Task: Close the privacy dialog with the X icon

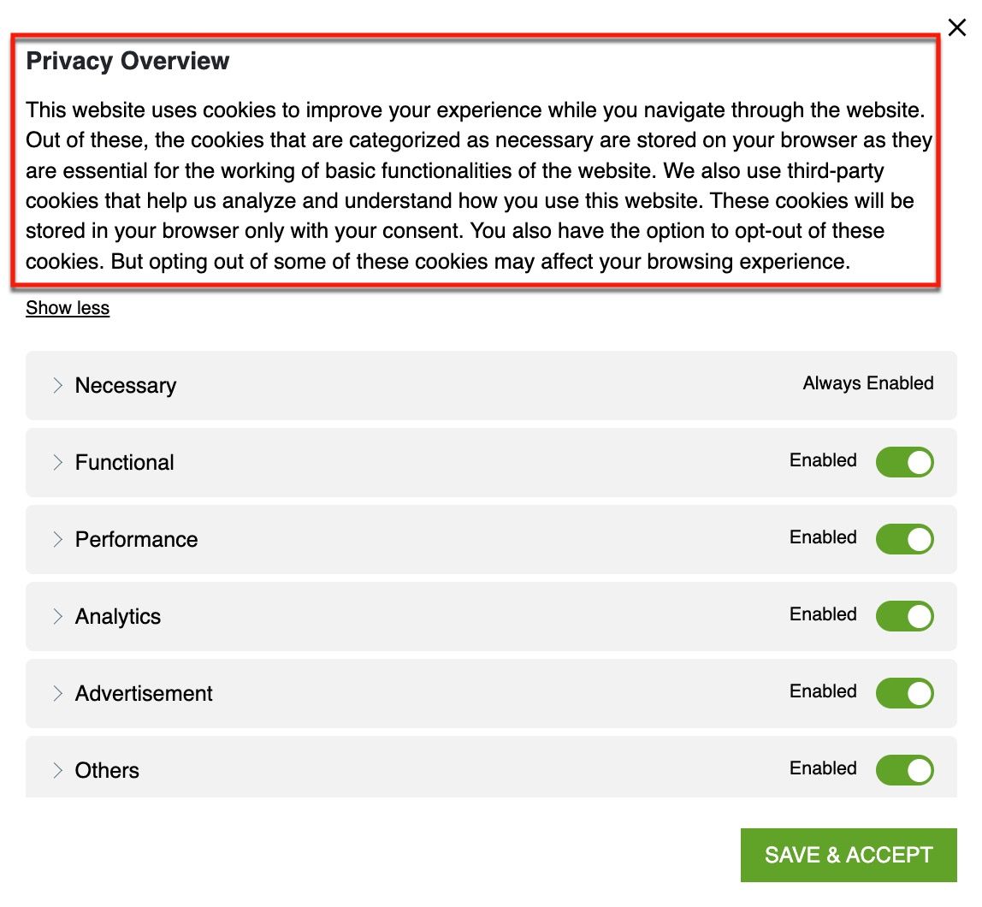Action: pos(956,27)
